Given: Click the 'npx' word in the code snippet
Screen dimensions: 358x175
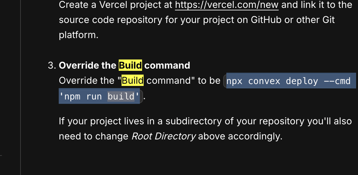Looking at the screenshot, I should [x=234, y=81].
